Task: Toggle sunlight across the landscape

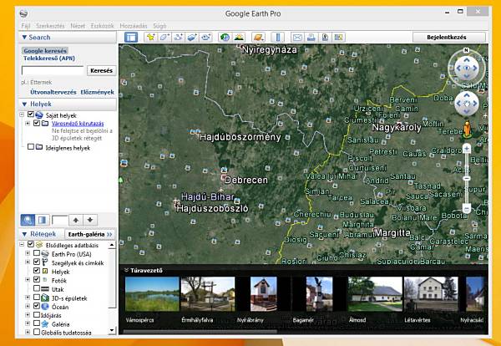Action: tap(239, 38)
